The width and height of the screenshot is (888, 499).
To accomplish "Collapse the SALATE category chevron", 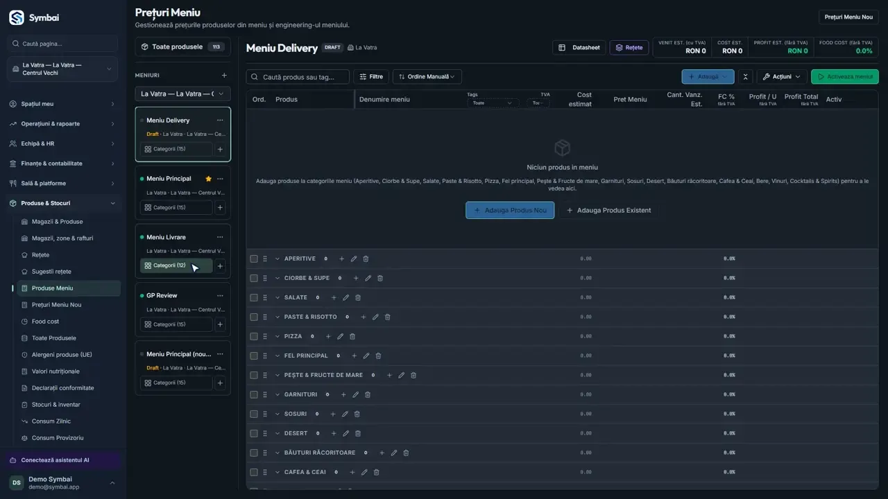I will 277,298.
